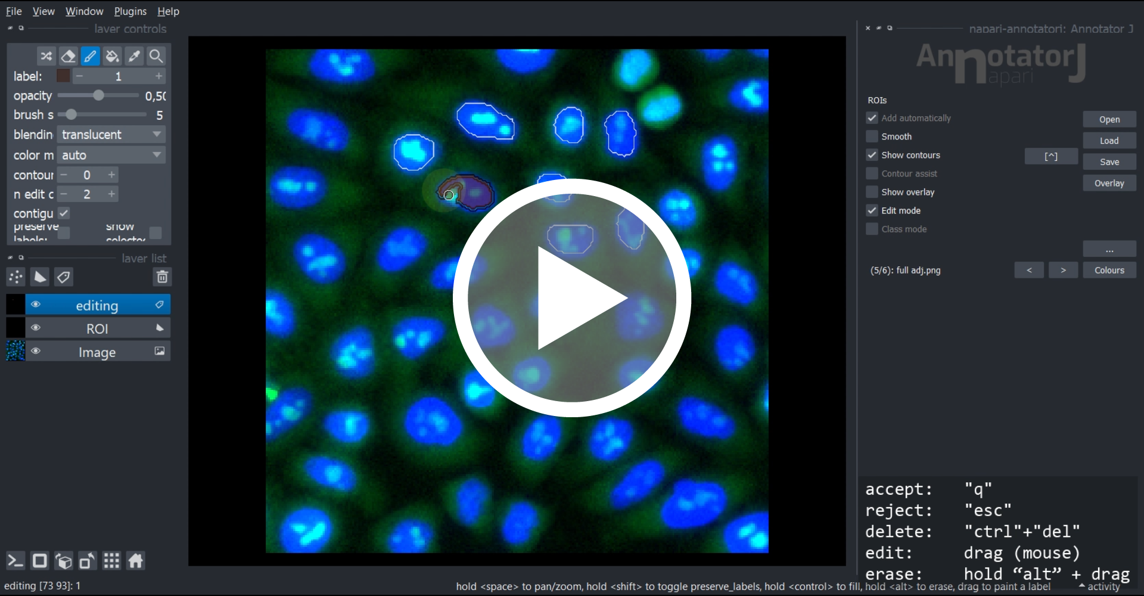Click the image type icon on Image layer
This screenshot has height=596, width=1144.
[x=160, y=351]
